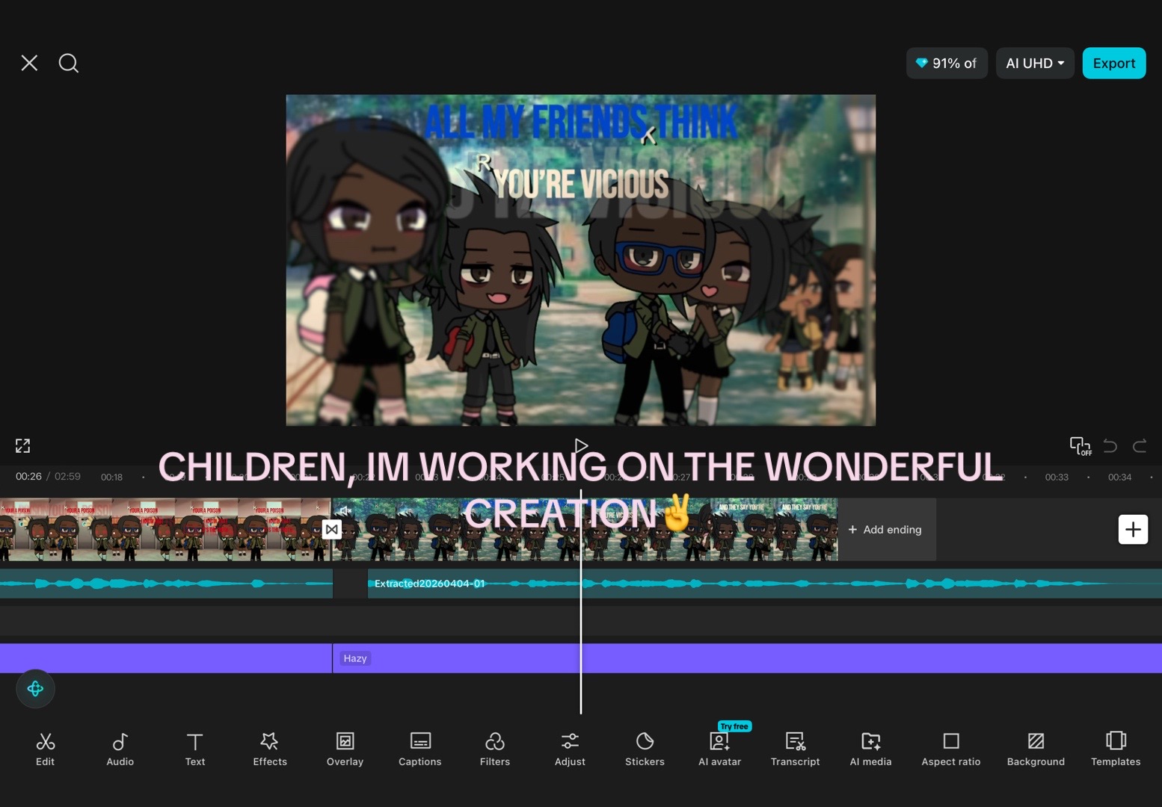This screenshot has height=807, width=1162.
Task: Open the Effects tool
Action: coord(270,749)
